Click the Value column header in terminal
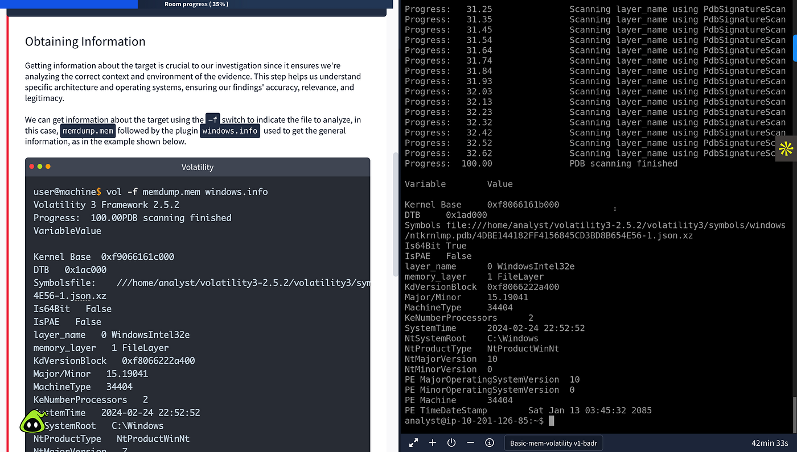Image resolution: width=797 pixels, height=452 pixels. [x=500, y=184]
